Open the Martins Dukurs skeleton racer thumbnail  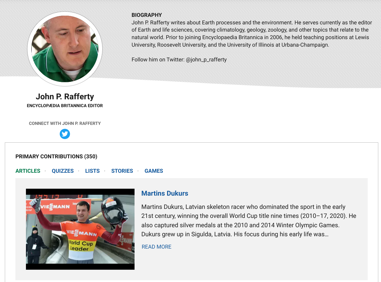click(80, 229)
